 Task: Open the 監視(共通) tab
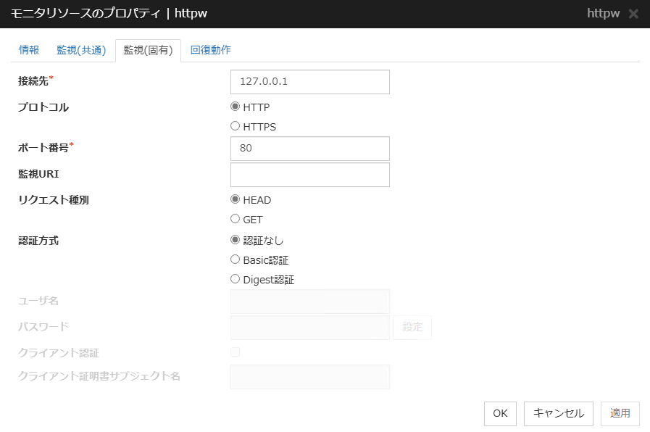(81, 50)
